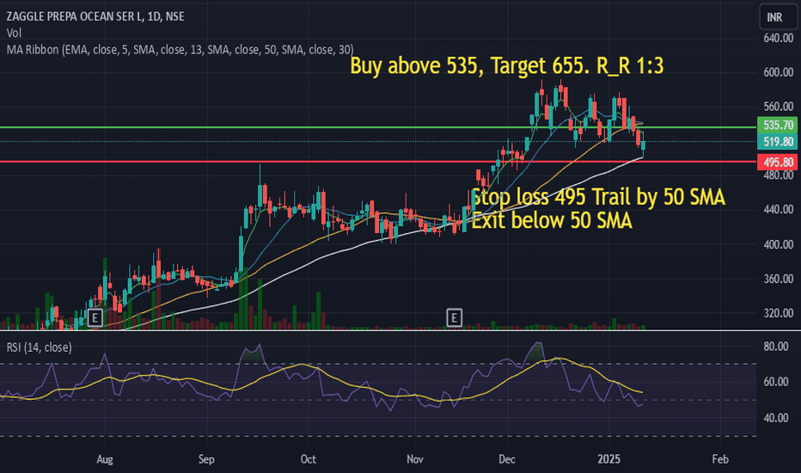Click the Dec label on time axis
Screen dimensions: 801x473
tap(507, 459)
